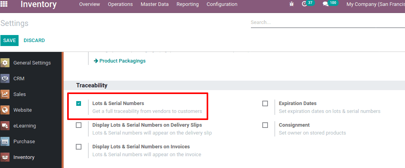Click the CRM handshake icon
The image size is (405, 168).
[5, 78]
